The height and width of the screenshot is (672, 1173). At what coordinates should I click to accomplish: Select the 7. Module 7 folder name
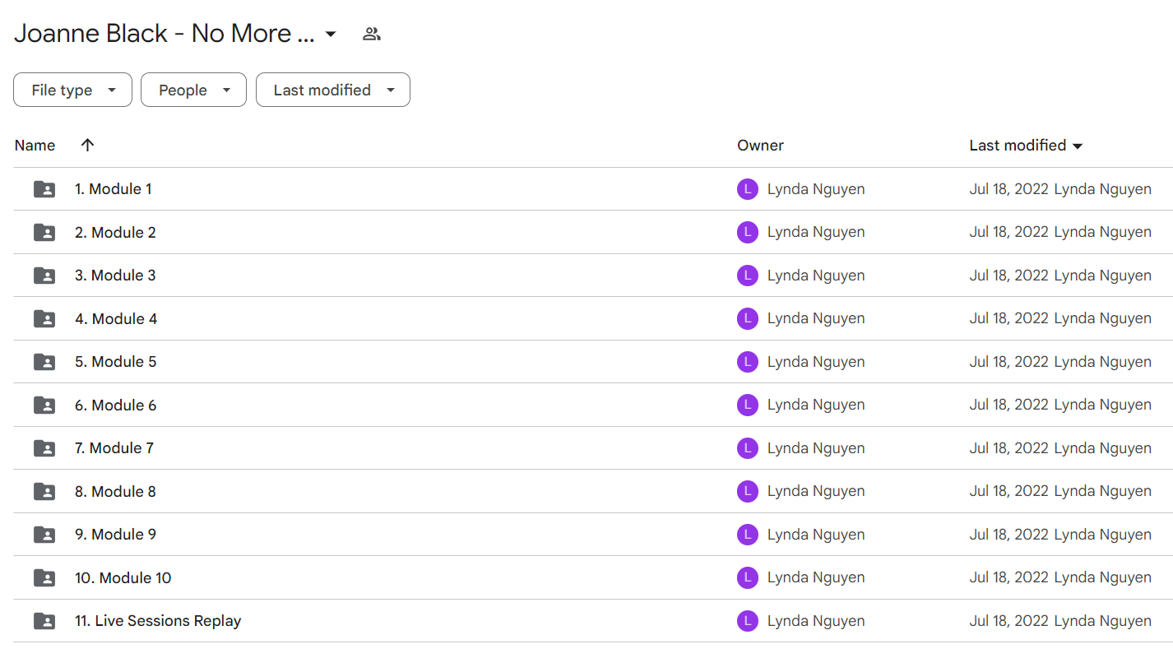114,448
